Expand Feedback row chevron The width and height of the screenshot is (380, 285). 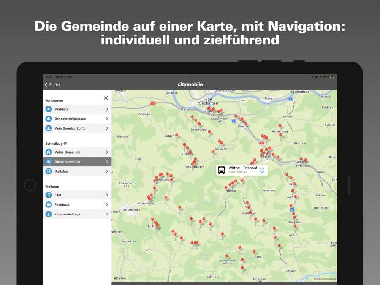point(107,204)
